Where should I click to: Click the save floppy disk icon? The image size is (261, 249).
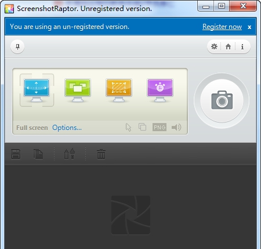(x=16, y=154)
